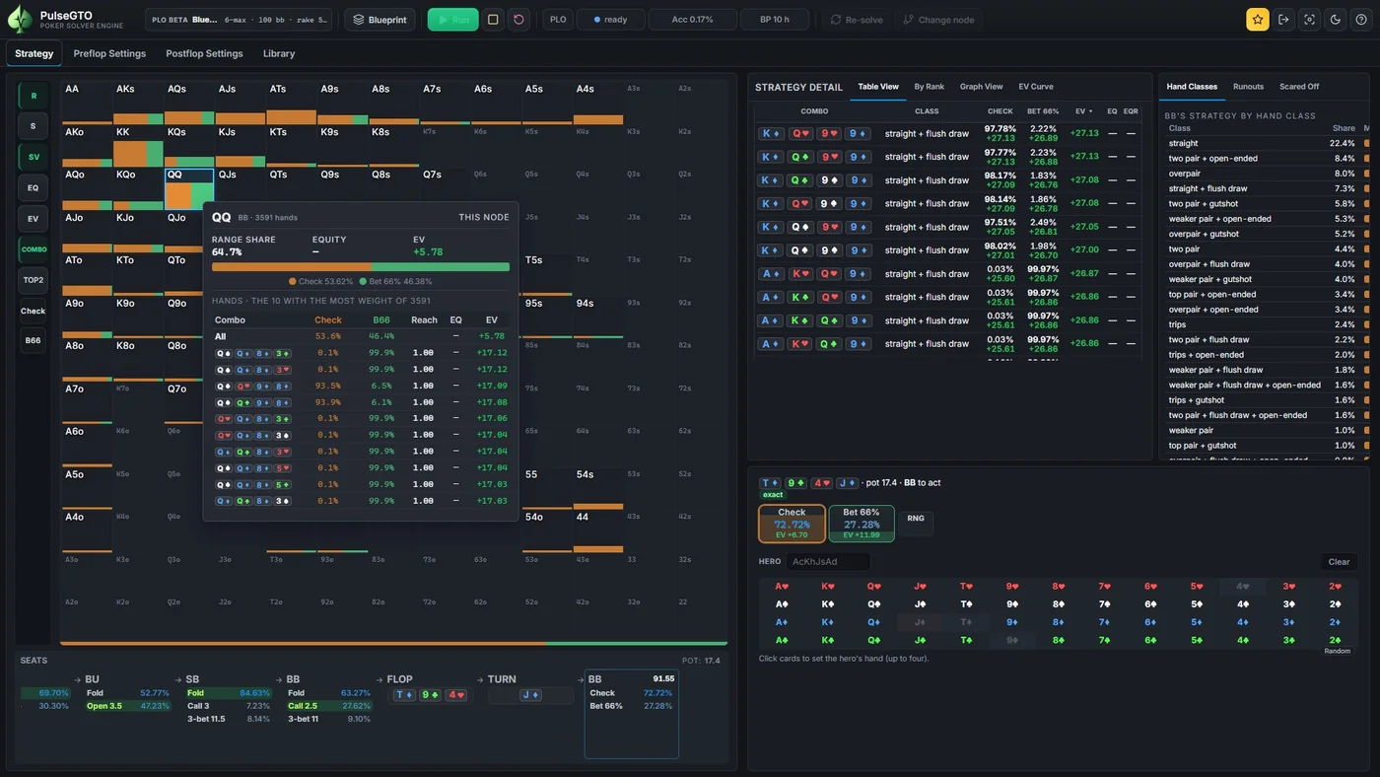This screenshot has height=777, width=1380.
Task: Click the KK cell in the hand matrix
Action: click(x=138, y=146)
